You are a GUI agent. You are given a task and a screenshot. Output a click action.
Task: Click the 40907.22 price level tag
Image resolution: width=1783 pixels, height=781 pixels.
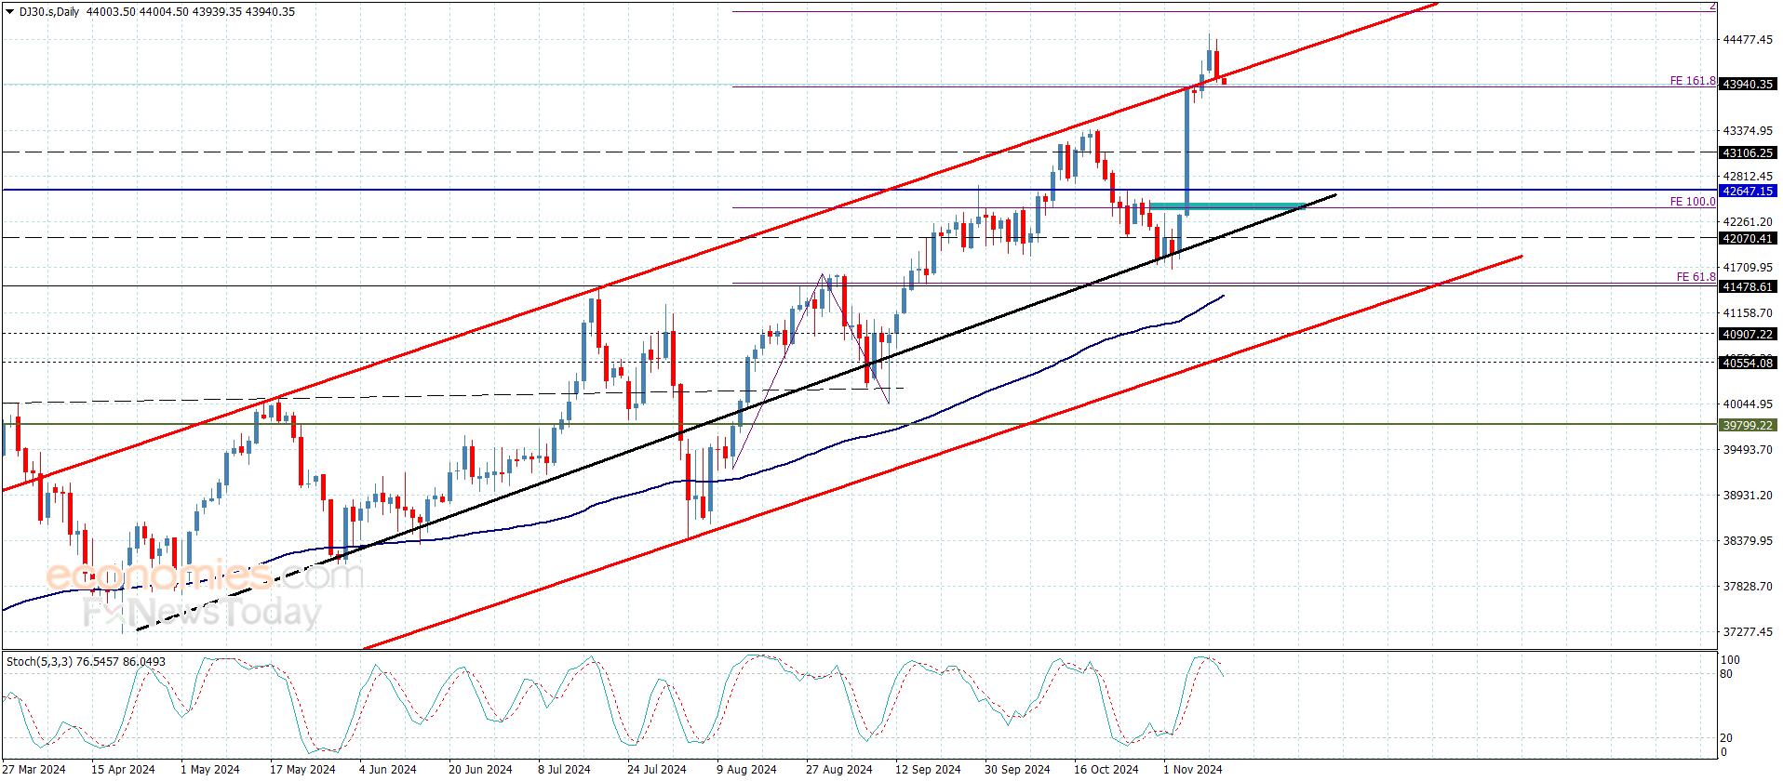click(x=1748, y=335)
